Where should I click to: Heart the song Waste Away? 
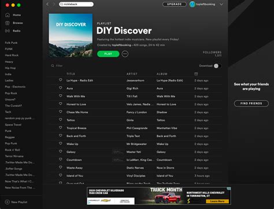coord(61,167)
